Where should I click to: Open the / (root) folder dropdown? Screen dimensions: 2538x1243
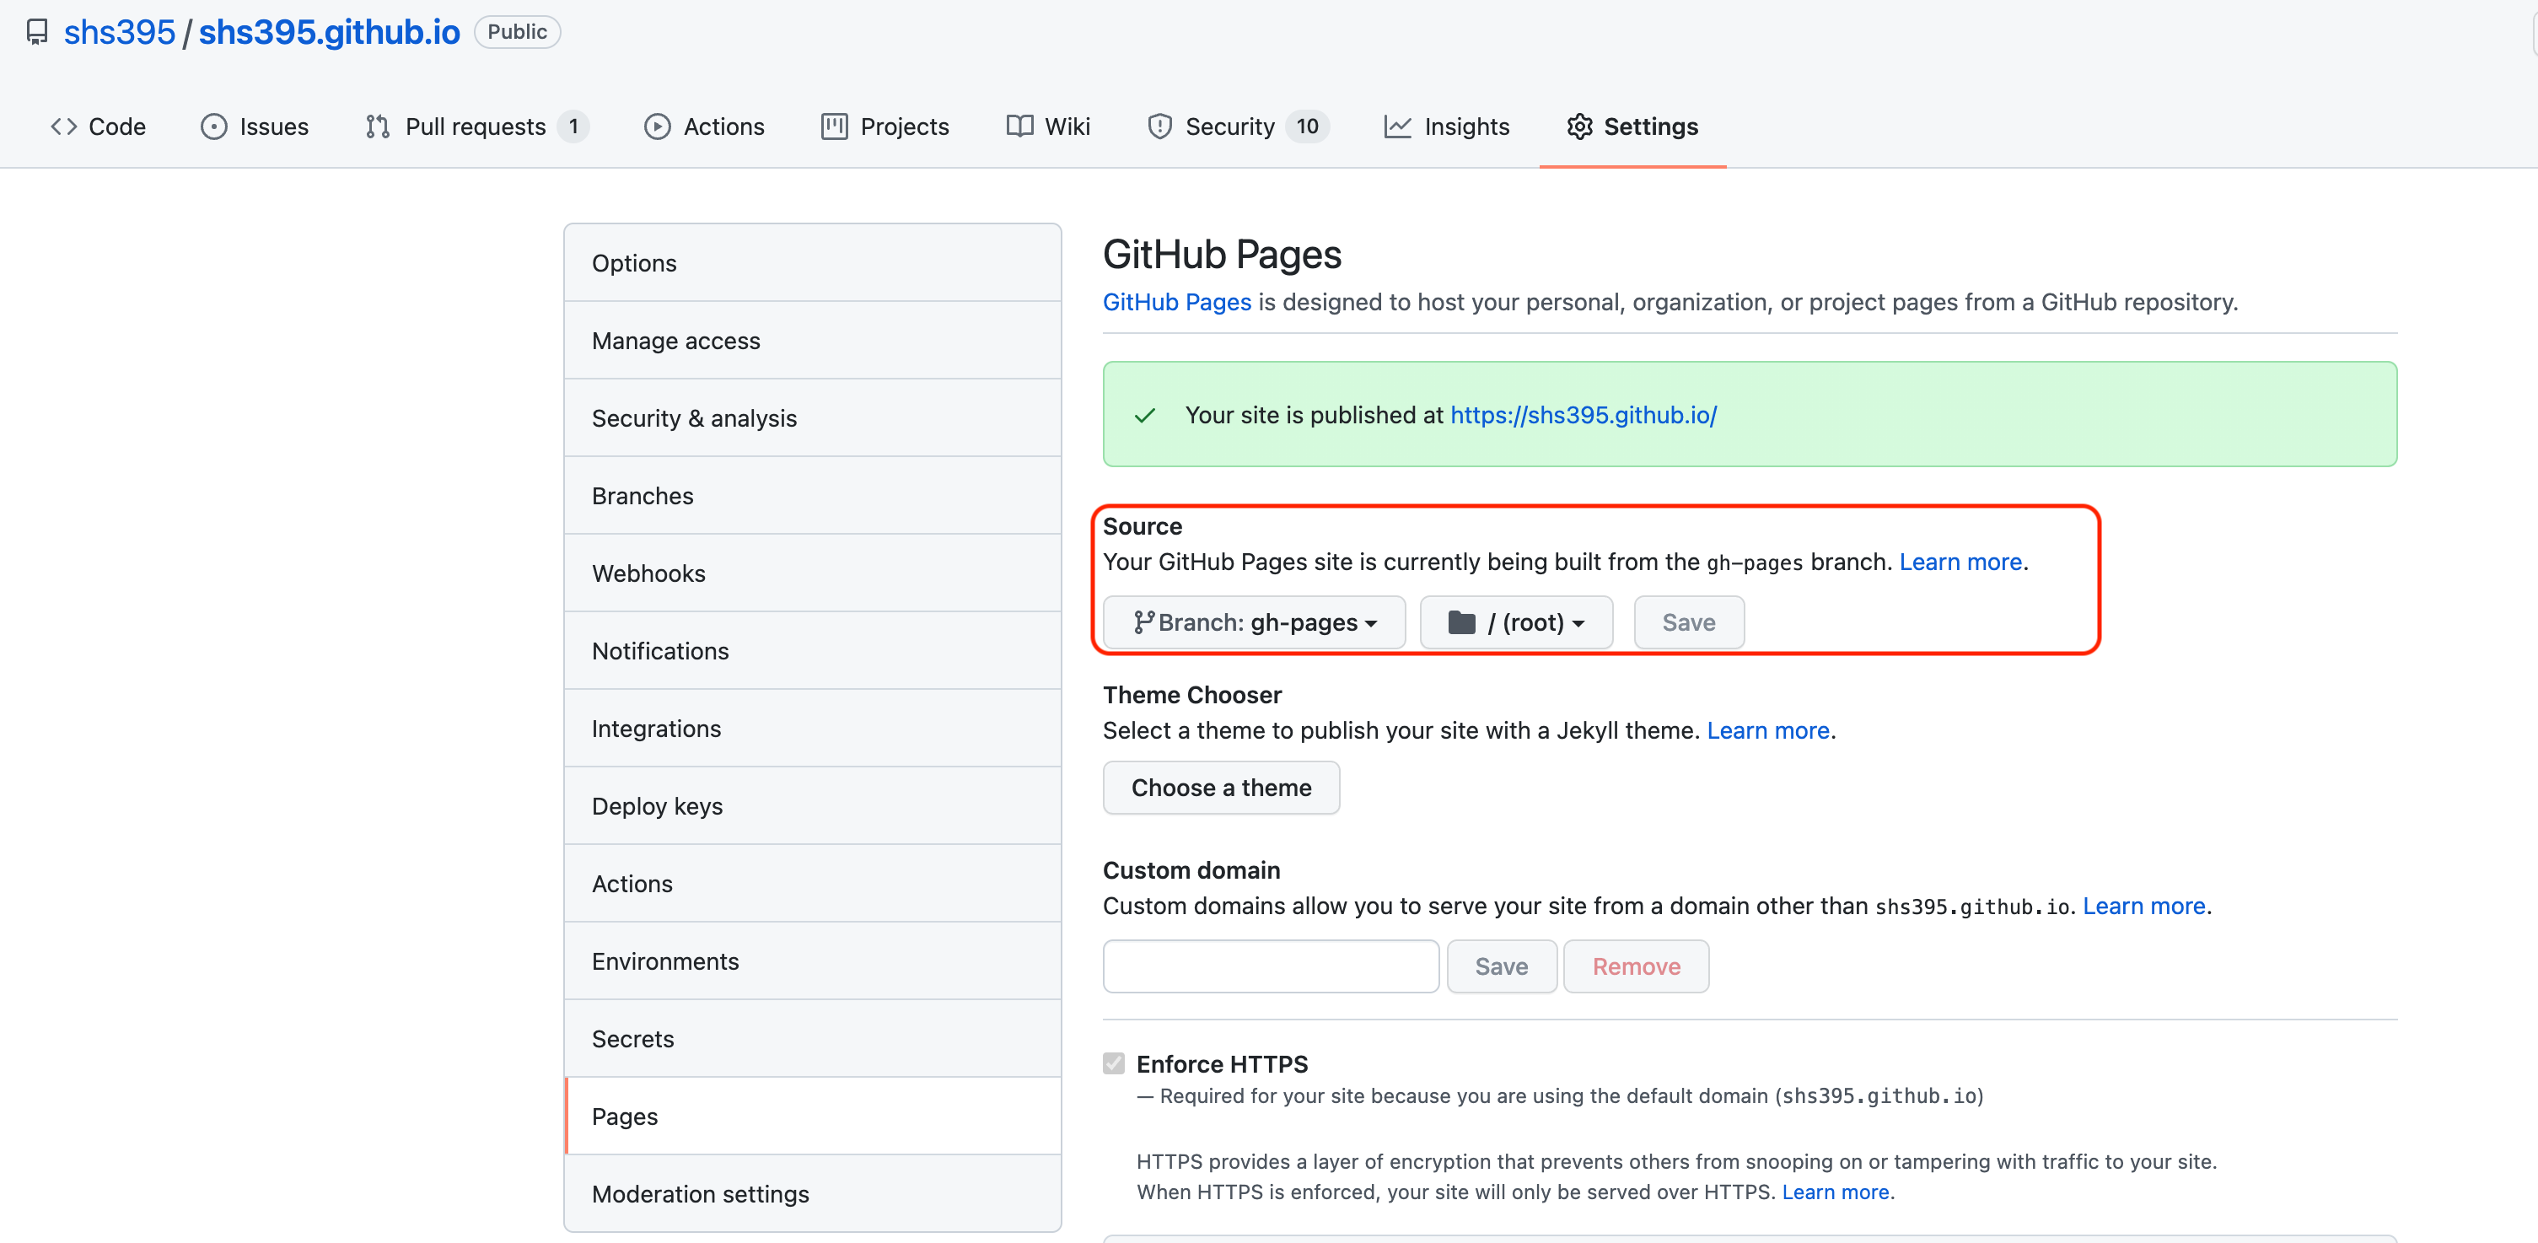point(1515,622)
